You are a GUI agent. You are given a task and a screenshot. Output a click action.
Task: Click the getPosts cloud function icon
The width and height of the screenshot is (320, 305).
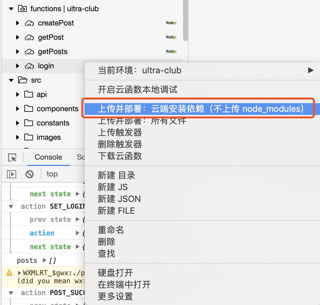tap(29, 52)
